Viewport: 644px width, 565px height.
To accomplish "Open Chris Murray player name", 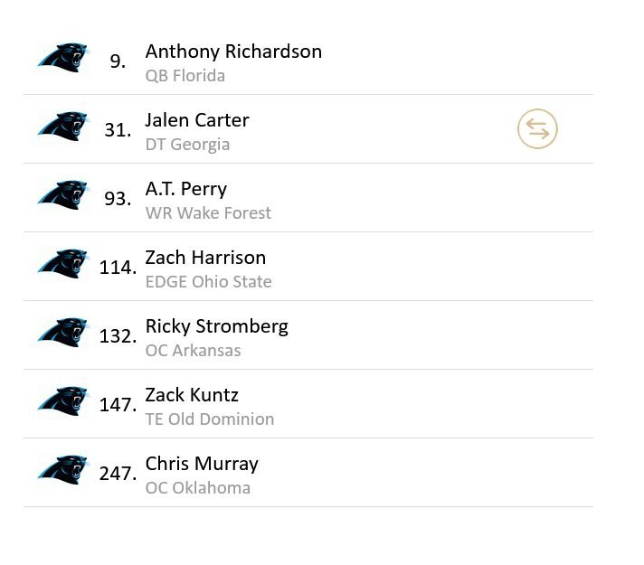I will (202, 464).
